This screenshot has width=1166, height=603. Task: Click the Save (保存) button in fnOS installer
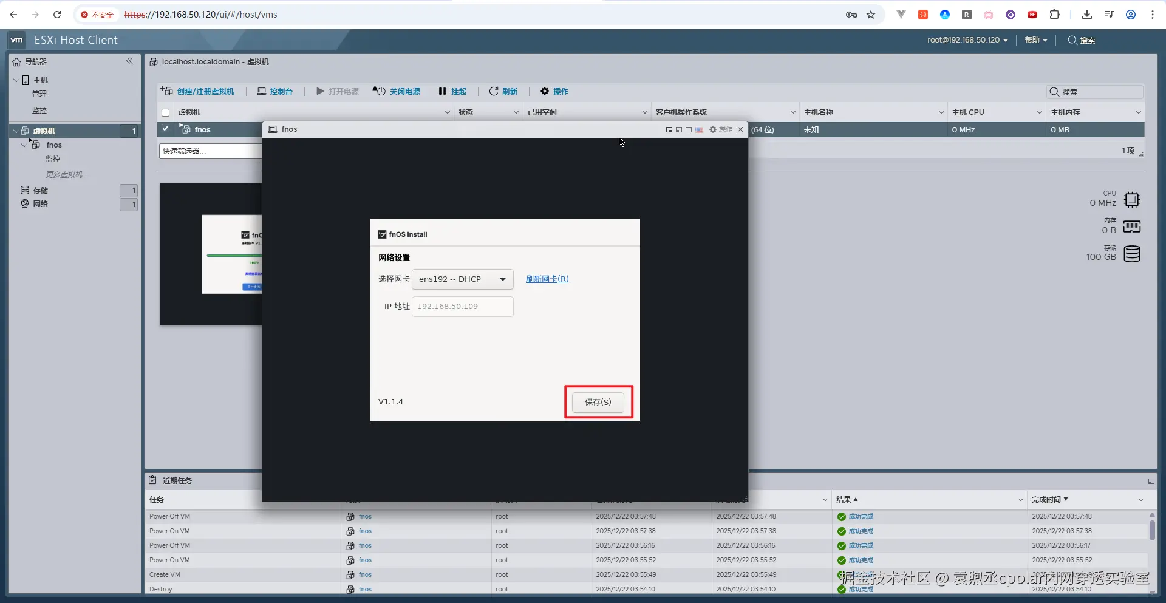coord(598,402)
